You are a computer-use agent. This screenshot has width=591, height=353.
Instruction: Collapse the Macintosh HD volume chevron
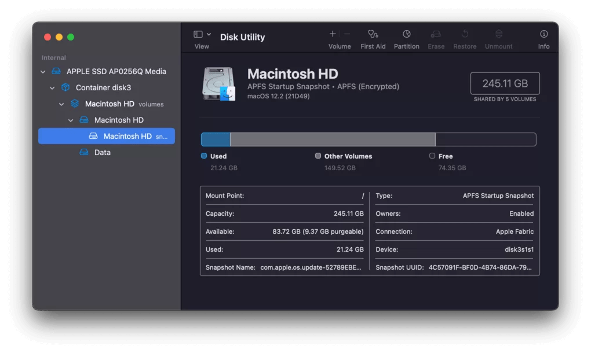click(x=71, y=120)
